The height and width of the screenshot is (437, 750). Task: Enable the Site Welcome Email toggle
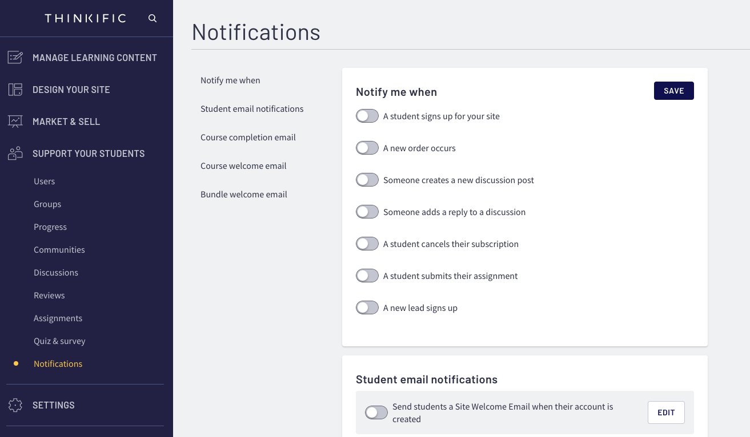[x=376, y=412]
